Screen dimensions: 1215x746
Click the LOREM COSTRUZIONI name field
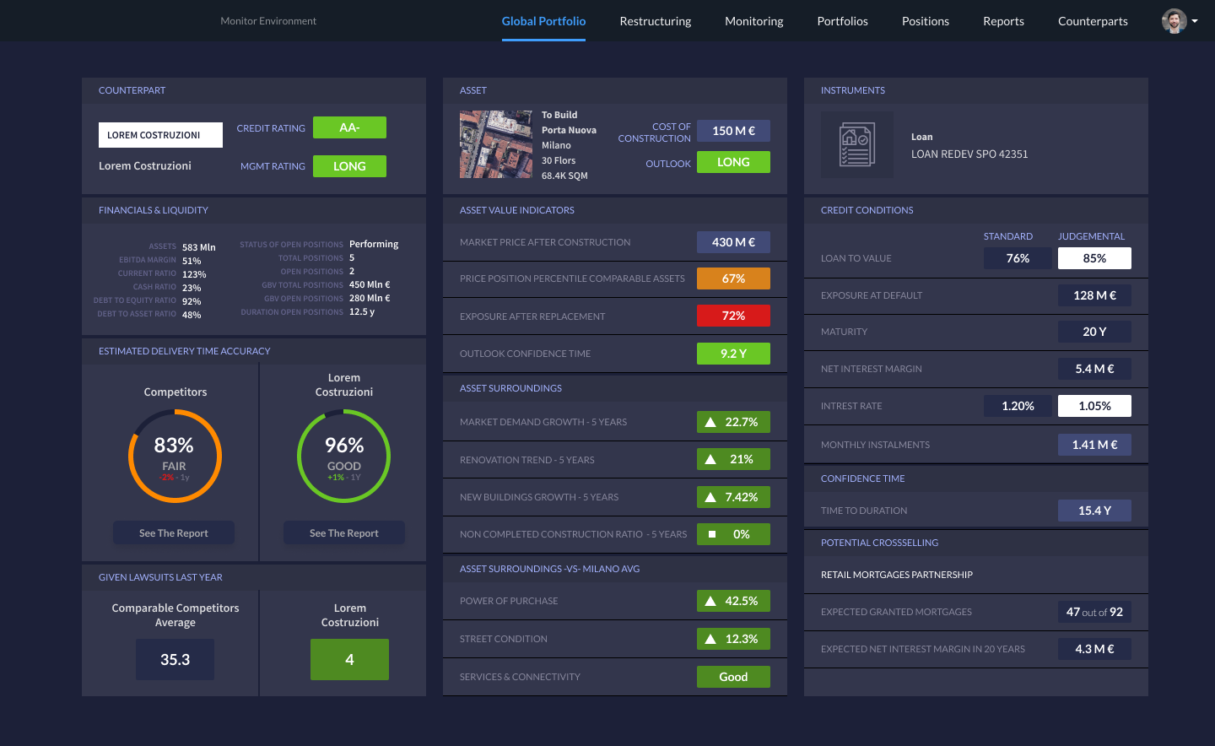pyautogui.click(x=160, y=135)
